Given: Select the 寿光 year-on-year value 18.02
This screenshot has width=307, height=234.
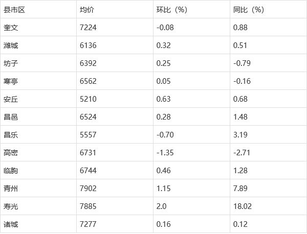Looking at the screenshot, I should tap(242, 206).
